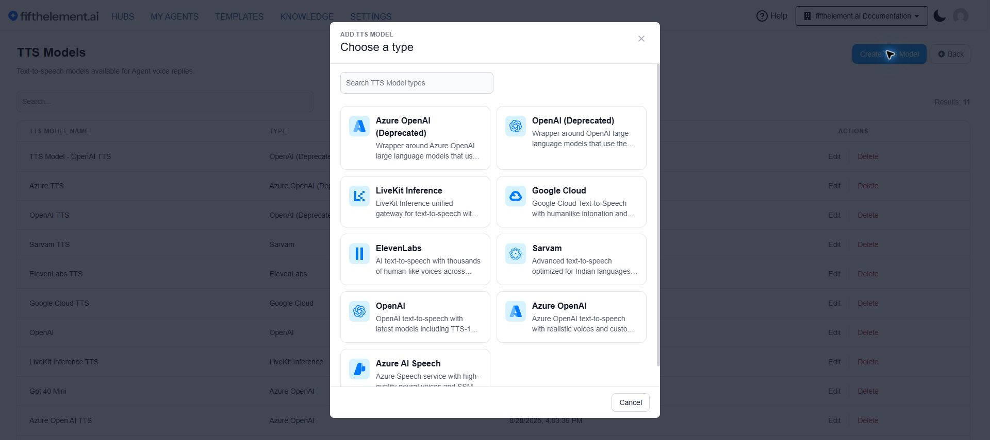990x440 pixels.
Task: Click the Google Cloud logo icon
Action: click(516, 196)
